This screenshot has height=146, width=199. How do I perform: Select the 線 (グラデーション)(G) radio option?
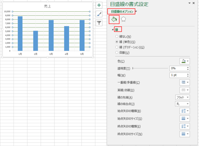click(x=117, y=47)
